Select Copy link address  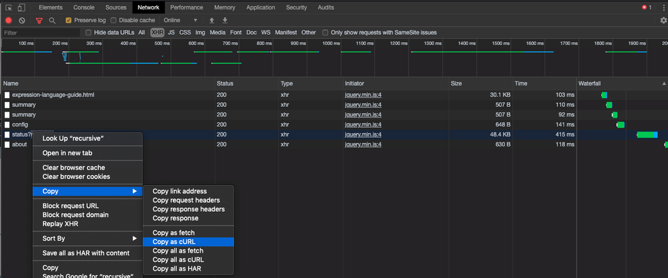coord(188,191)
